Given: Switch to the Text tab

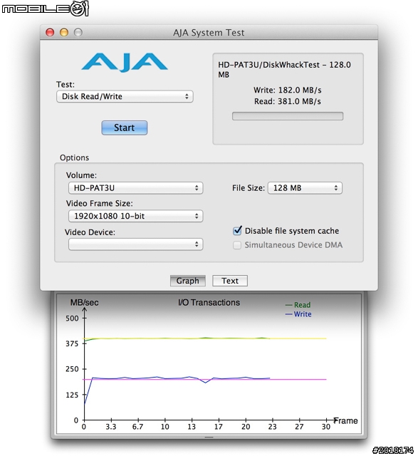Looking at the screenshot, I should point(230,281).
